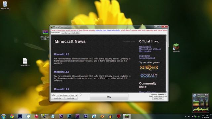This screenshot has height=119, width=212.
Task: Launch Audacity headphones icon in taskbar
Action: tap(110, 116)
